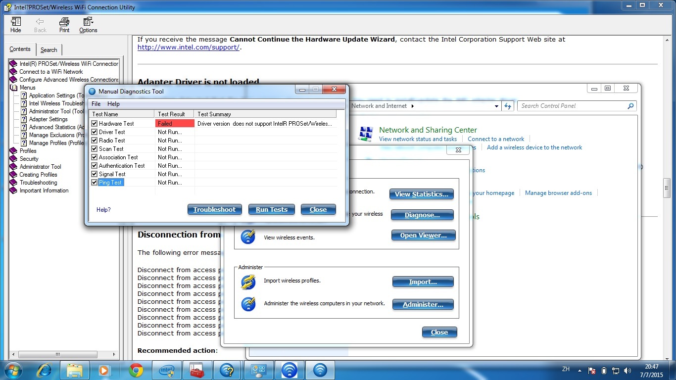Click the View Statistics button
Viewport: 676px width, 380px height.
422,194
